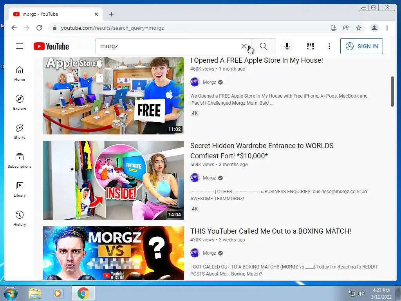Open the Apple Store video thumbnail
The height and width of the screenshot is (301, 401).
tap(114, 96)
